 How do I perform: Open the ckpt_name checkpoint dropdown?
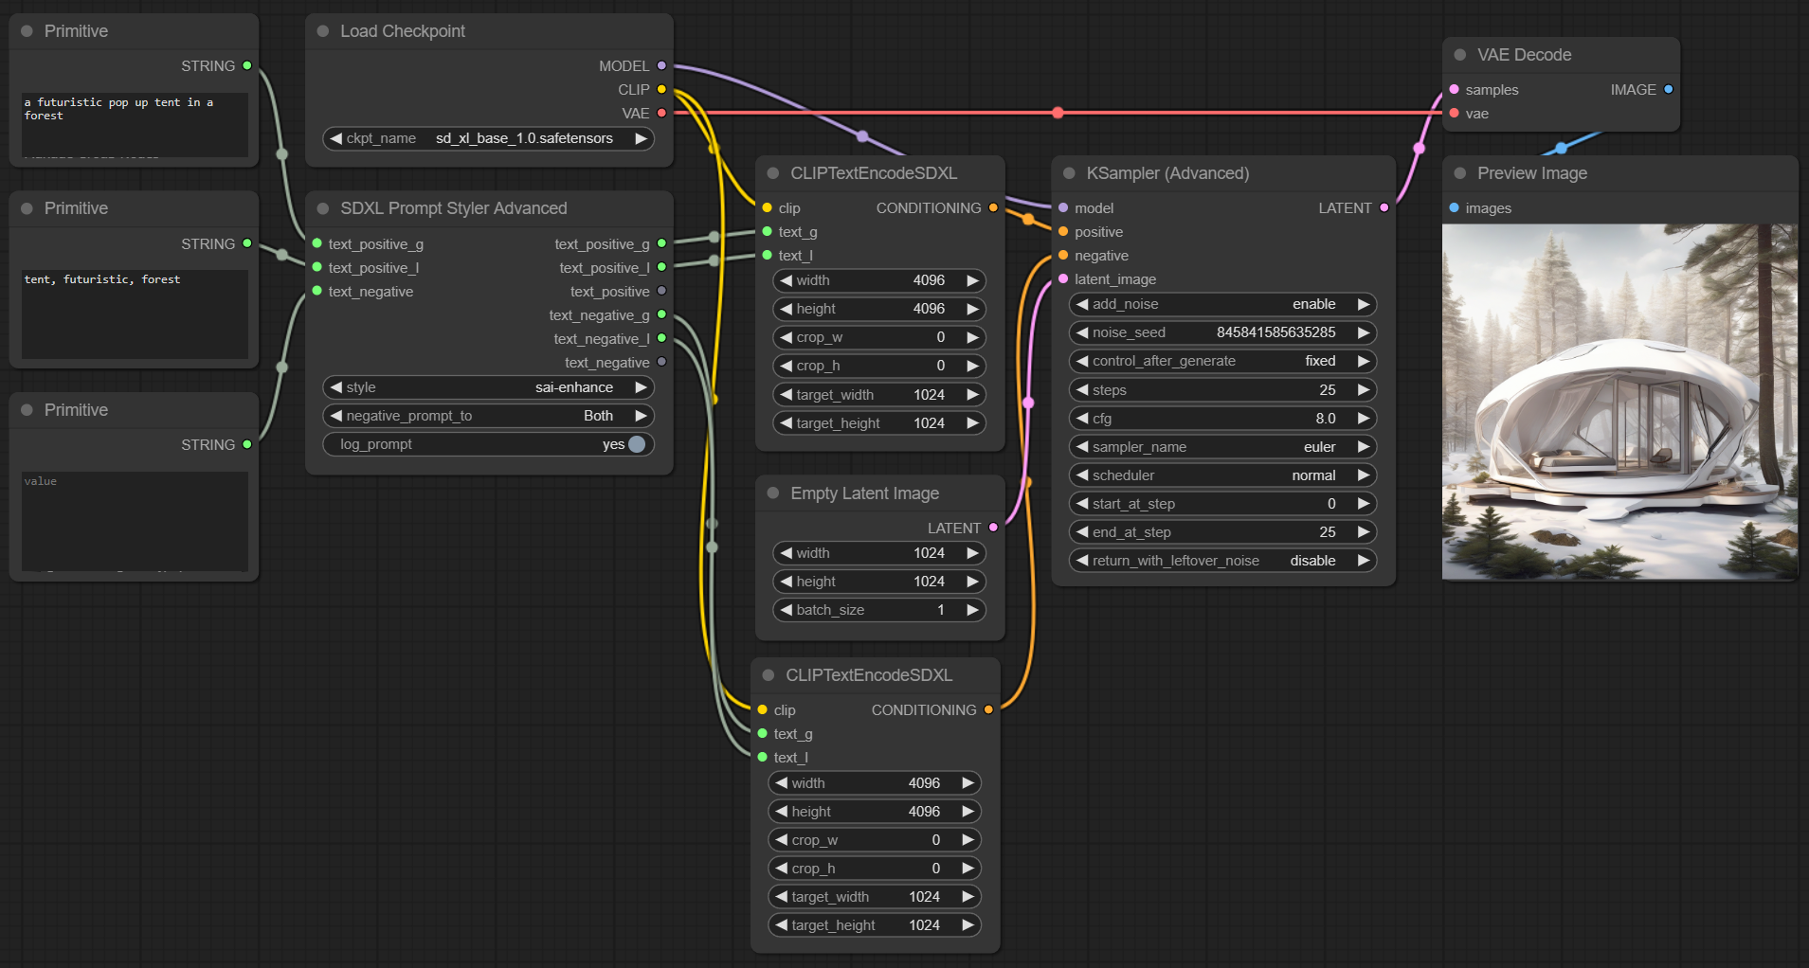[488, 138]
